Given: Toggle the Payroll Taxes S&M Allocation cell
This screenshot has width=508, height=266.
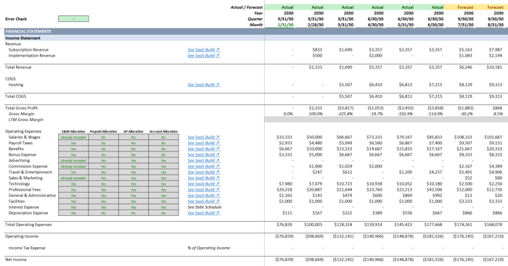Looking at the screenshot, I should 73,143.
